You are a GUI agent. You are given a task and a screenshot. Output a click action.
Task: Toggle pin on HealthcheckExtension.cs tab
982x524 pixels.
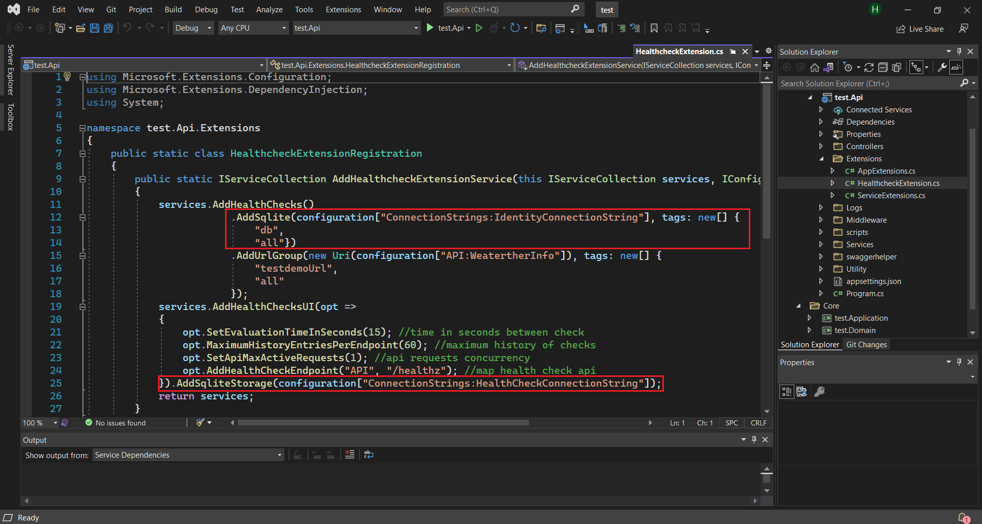(x=733, y=52)
